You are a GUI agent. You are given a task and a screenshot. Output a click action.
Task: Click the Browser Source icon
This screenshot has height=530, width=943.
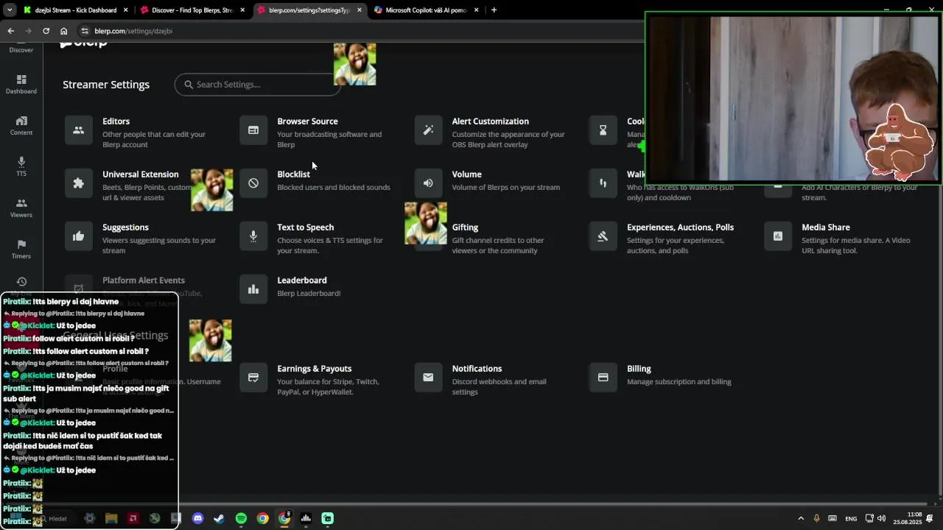(x=253, y=130)
